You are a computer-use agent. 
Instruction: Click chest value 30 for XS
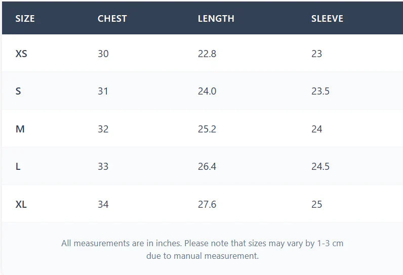103,54
